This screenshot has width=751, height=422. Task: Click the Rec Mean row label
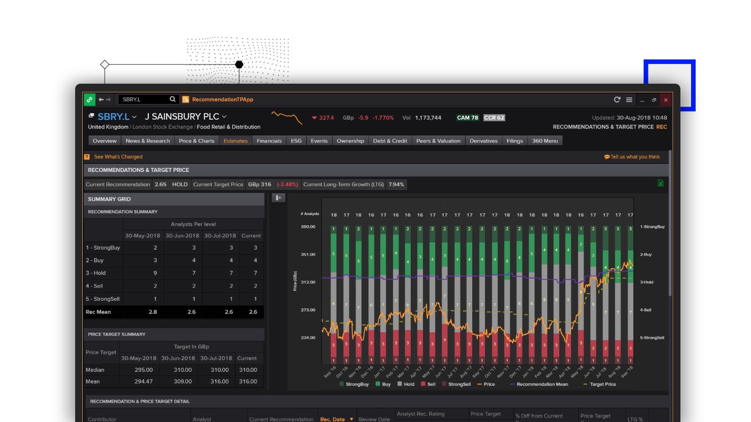(98, 312)
